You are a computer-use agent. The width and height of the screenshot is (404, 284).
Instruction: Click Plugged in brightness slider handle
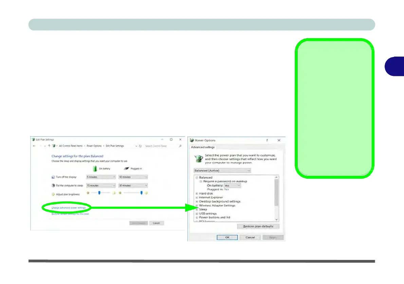(142, 193)
